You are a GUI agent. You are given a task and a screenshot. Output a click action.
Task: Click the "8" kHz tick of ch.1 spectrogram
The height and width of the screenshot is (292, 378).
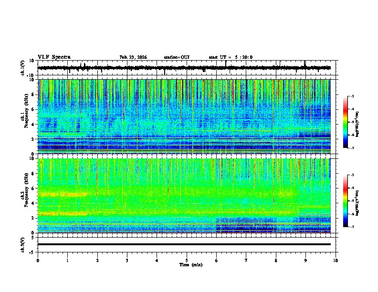coord(33,94)
